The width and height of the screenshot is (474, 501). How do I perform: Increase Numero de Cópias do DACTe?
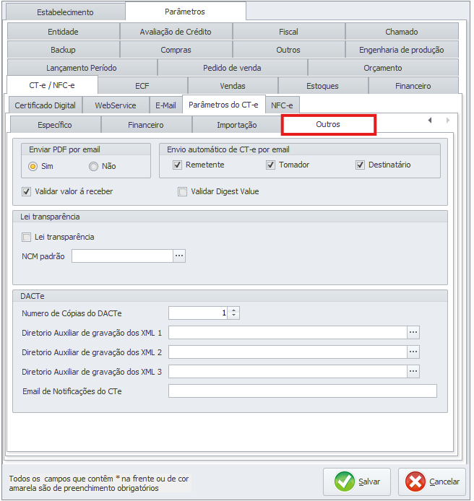coord(234,310)
